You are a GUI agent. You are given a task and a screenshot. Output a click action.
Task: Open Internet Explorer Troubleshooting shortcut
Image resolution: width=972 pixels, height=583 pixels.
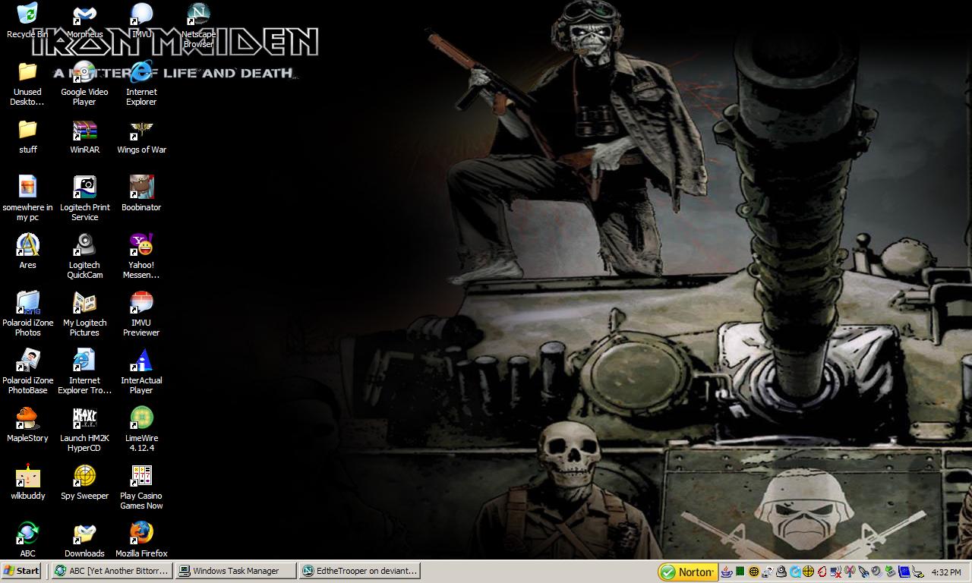pyautogui.click(x=84, y=372)
